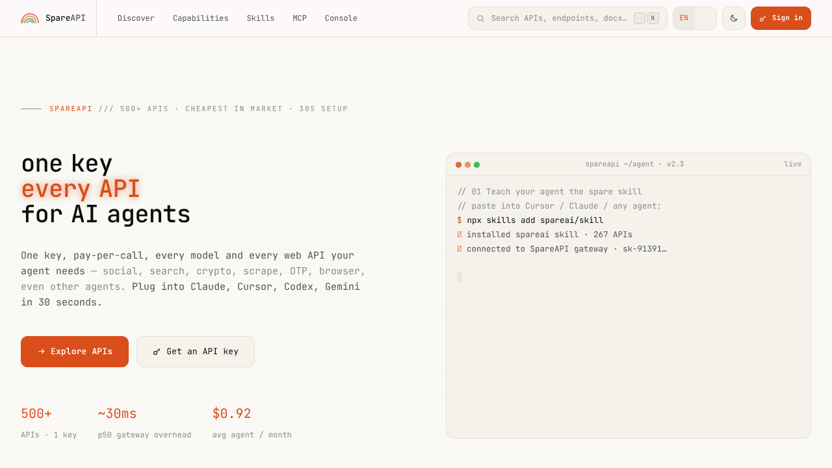This screenshot has height=468, width=832.
Task: Open the Discover menu item
Action: pos(136,18)
